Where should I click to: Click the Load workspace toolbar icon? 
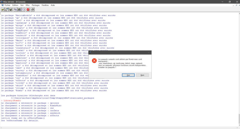coord(7,9)
